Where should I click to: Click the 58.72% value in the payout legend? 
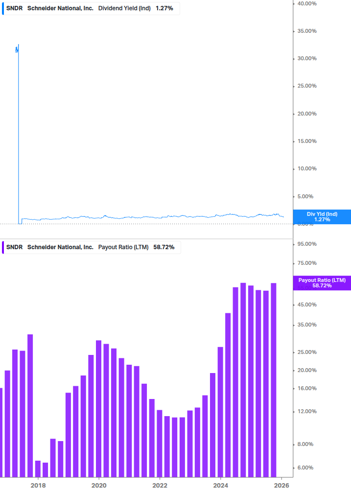(164, 247)
